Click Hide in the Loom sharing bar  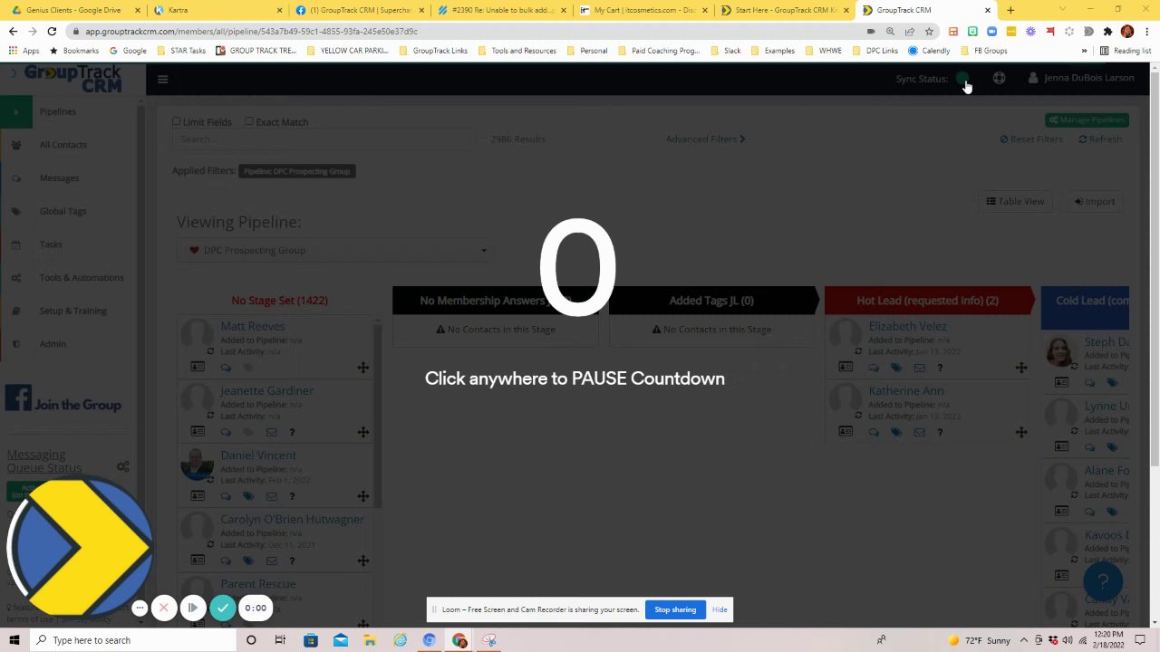(x=720, y=609)
